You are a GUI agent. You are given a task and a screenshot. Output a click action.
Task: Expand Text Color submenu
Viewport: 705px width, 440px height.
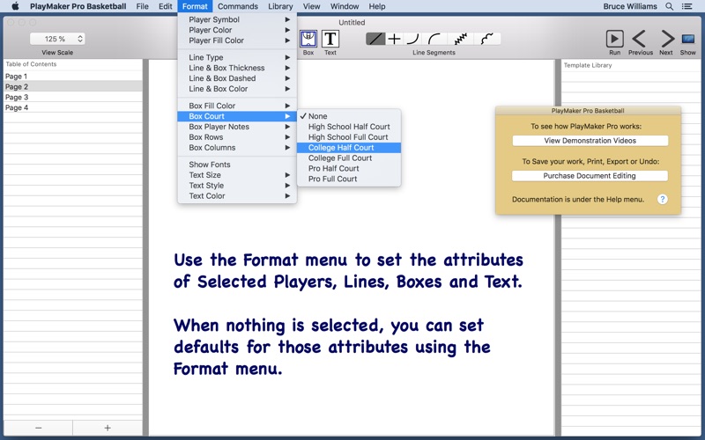(237, 195)
